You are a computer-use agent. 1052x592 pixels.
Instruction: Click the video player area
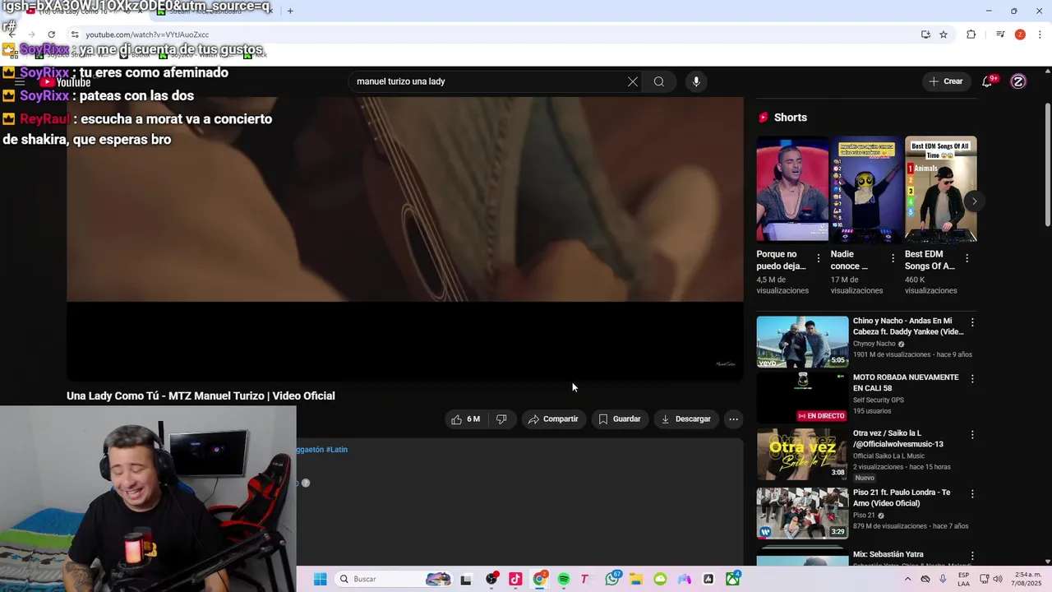pos(405,238)
